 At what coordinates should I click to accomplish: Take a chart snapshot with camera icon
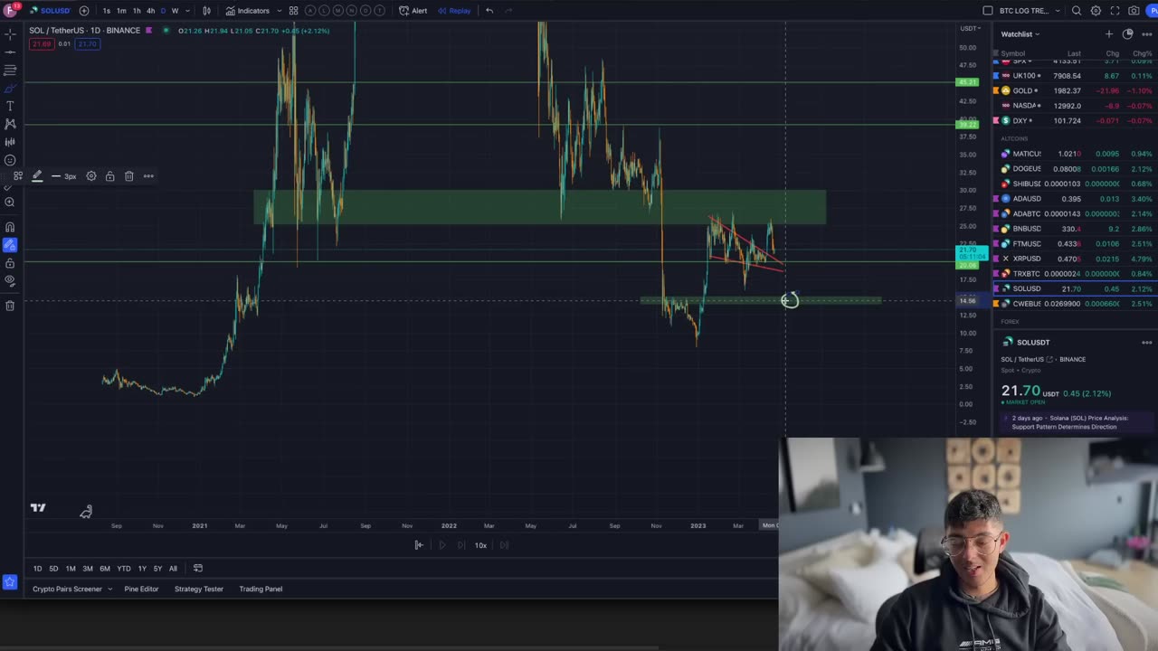1134,11
